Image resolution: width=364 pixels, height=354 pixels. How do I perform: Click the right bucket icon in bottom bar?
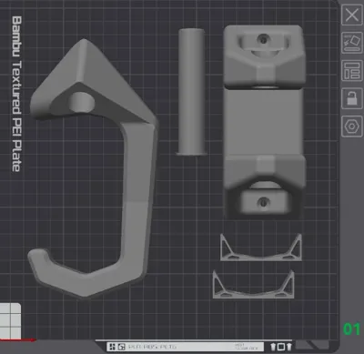[x=288, y=347]
